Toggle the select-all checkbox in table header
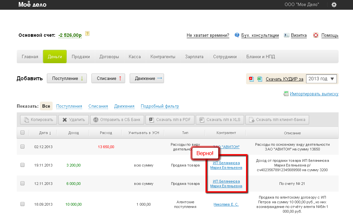Screen dimensions: 353x214 pyautogui.click(x=22, y=133)
